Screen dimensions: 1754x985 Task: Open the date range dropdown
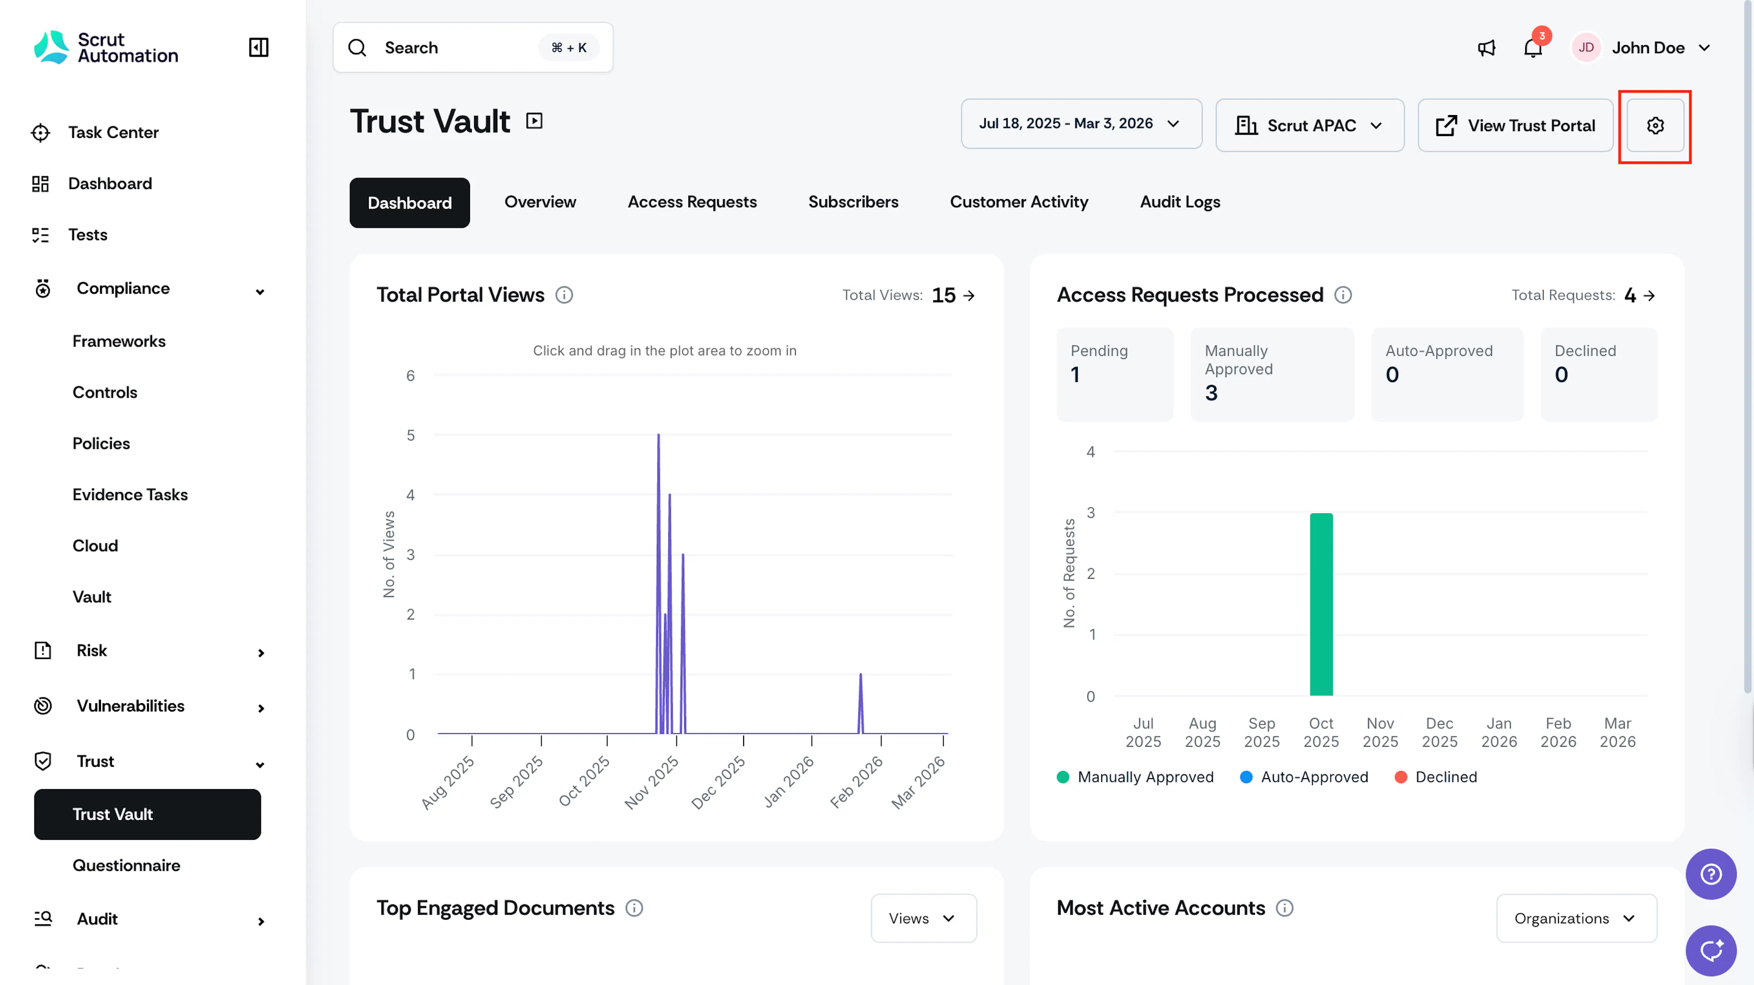1081,124
